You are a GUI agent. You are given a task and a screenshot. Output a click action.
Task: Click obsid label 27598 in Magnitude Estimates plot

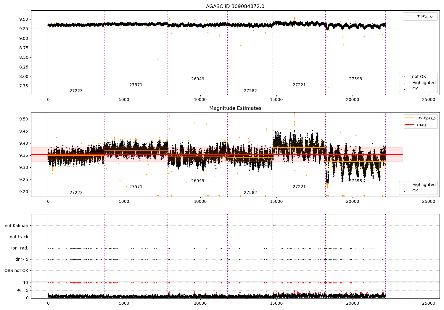tap(355, 181)
